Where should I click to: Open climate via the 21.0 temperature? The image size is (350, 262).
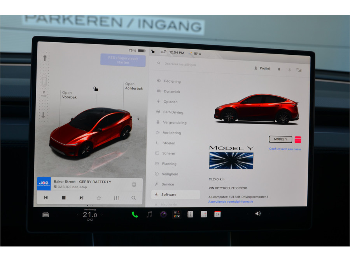pos(90,215)
